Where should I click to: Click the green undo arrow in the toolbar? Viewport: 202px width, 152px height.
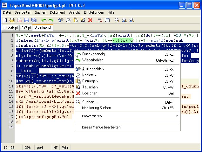point(44,20)
